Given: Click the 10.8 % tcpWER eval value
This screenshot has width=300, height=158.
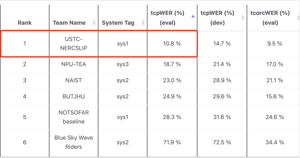Looking at the screenshot, I should [x=172, y=44].
